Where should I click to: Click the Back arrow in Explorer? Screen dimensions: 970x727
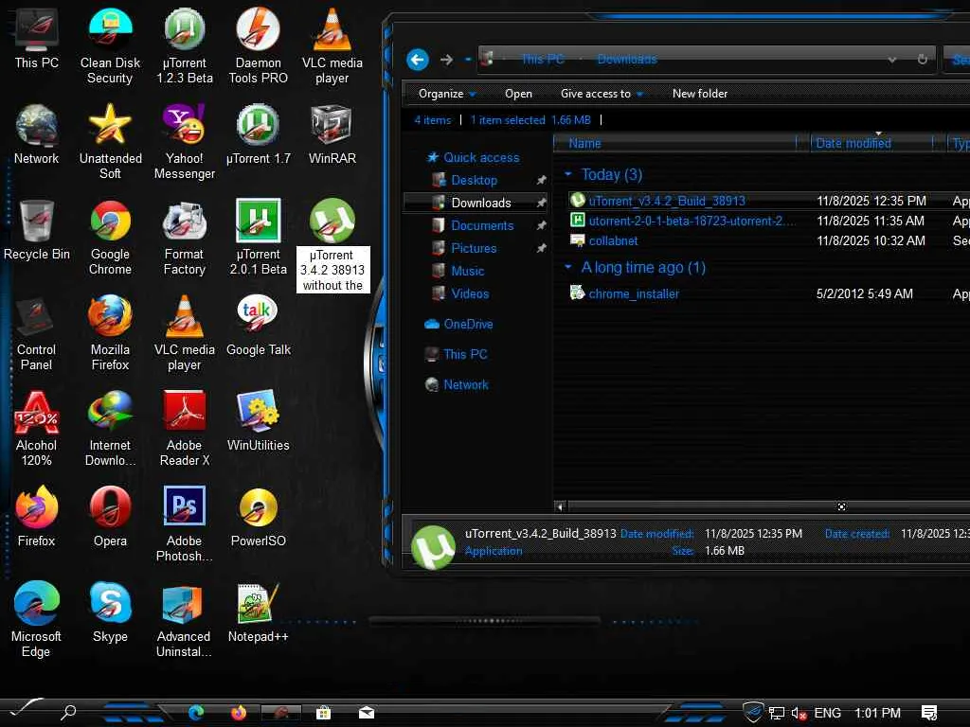[418, 60]
